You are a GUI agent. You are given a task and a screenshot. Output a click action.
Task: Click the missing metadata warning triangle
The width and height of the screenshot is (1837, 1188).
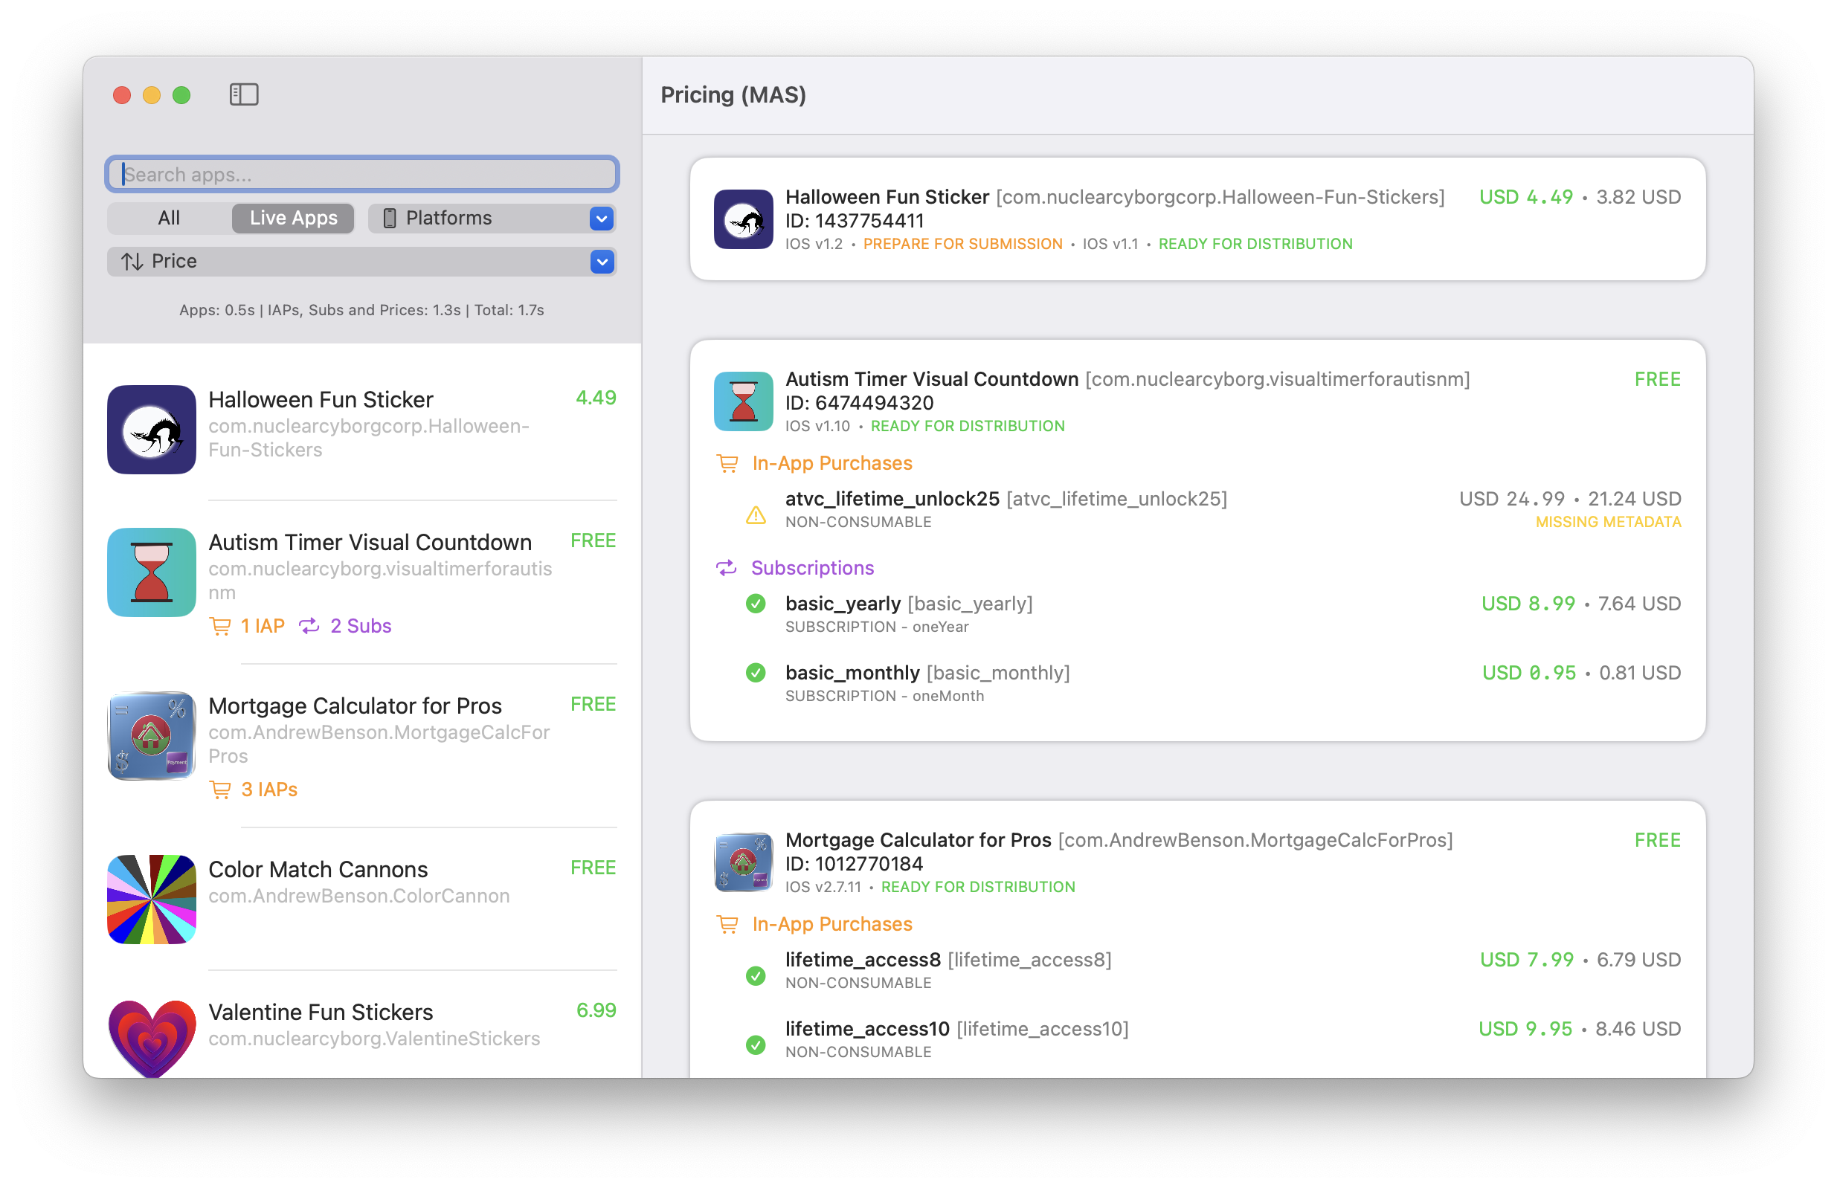756,516
